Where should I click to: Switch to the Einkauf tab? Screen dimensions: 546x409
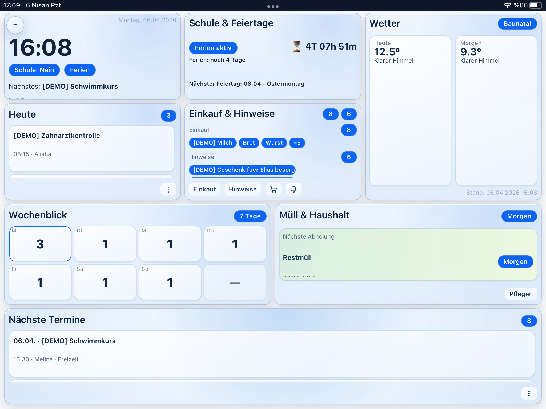204,189
